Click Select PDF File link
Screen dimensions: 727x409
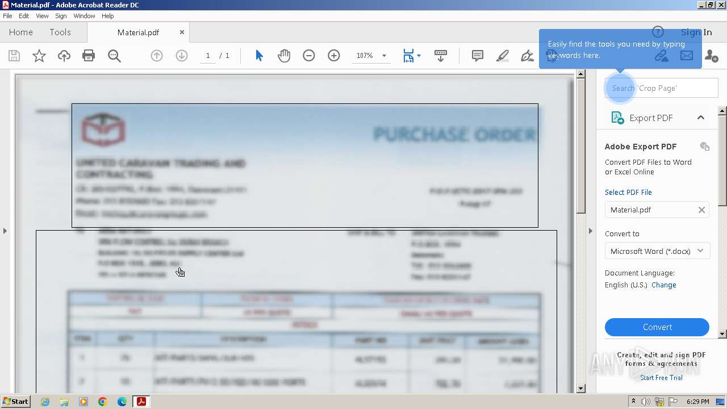(628, 193)
